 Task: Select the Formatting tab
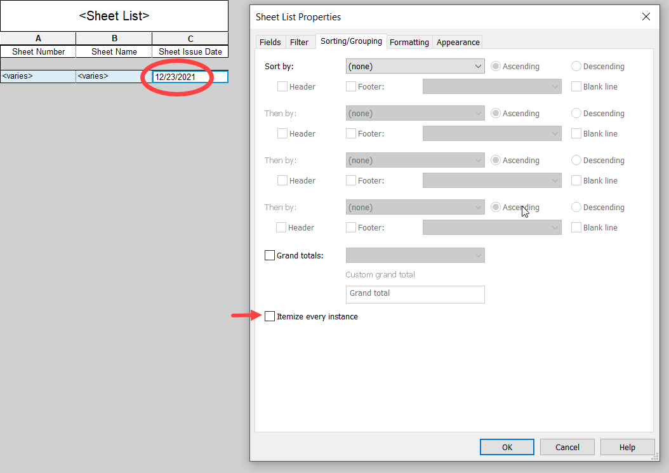coord(409,42)
